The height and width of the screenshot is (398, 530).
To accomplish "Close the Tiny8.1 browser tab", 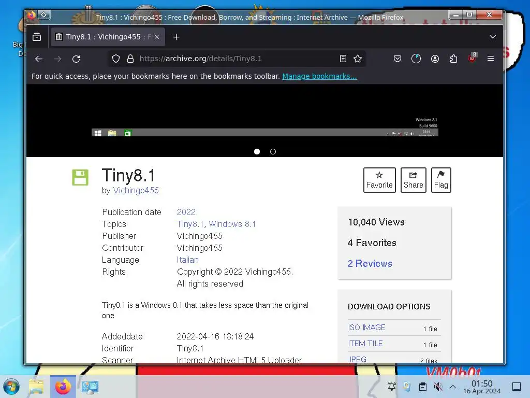I will tap(157, 37).
